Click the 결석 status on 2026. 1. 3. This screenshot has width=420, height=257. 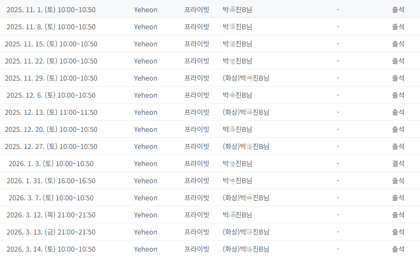tap(398, 164)
